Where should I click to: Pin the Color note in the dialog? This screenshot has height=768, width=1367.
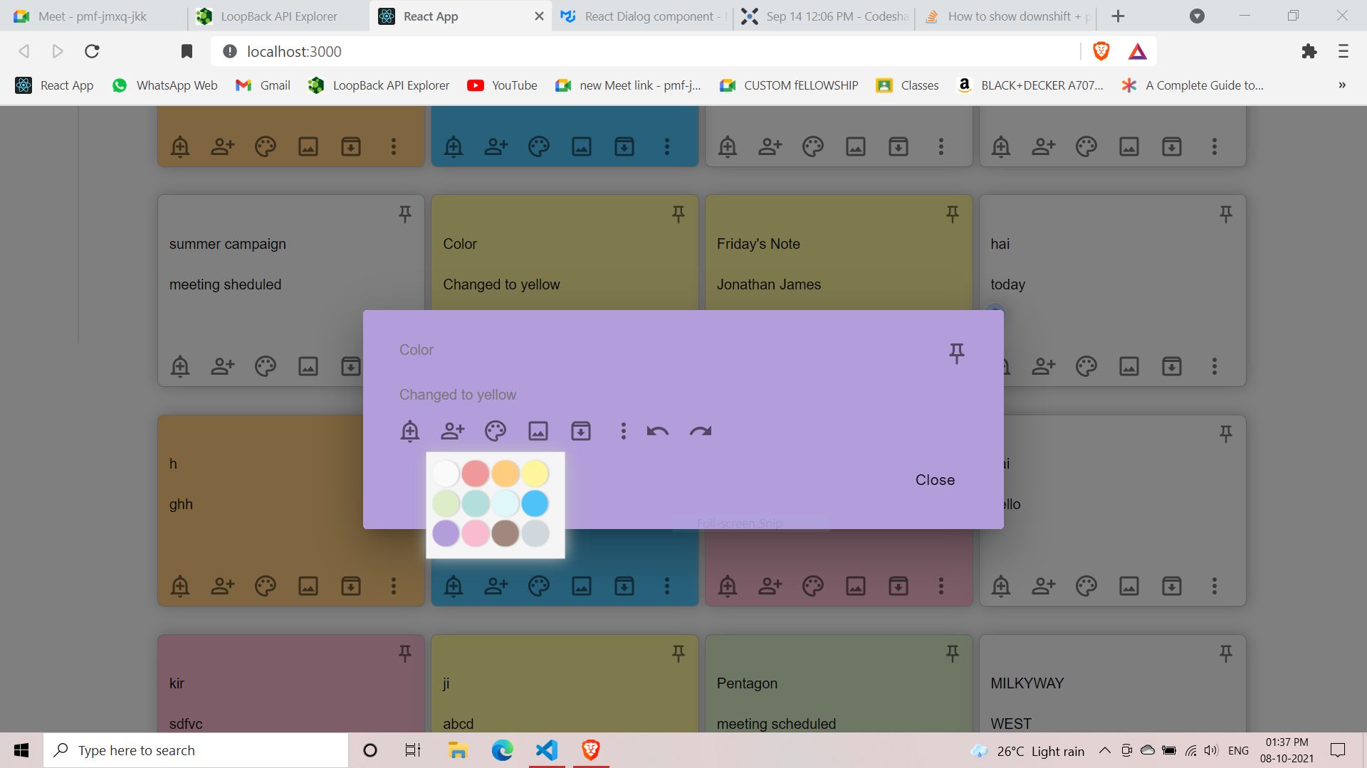[957, 353]
